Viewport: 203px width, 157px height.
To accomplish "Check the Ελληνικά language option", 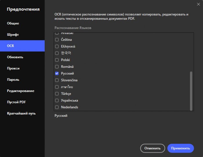I will 57,46.
